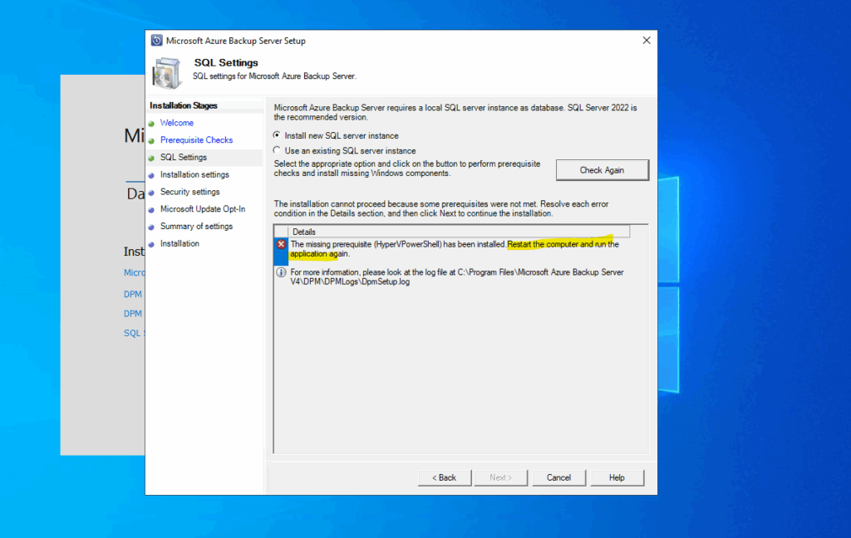851x538 pixels.
Task: Click the red error icon in Details list
Action: [281, 244]
